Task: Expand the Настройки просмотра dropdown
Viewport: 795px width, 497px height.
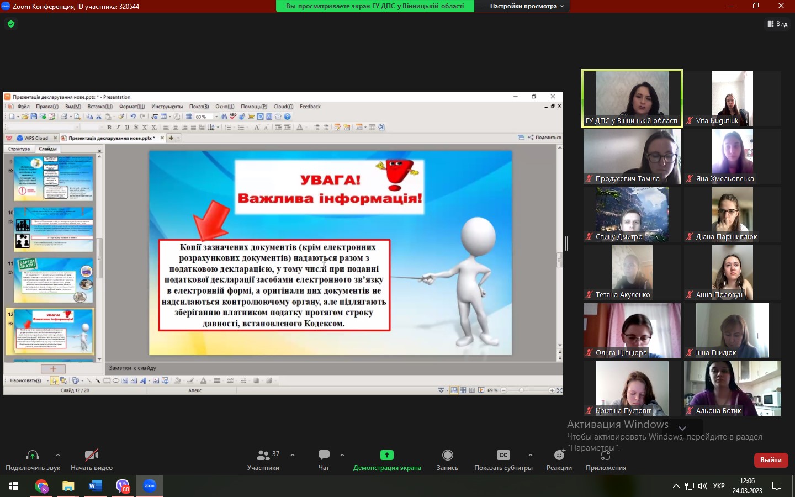Action: click(x=527, y=6)
